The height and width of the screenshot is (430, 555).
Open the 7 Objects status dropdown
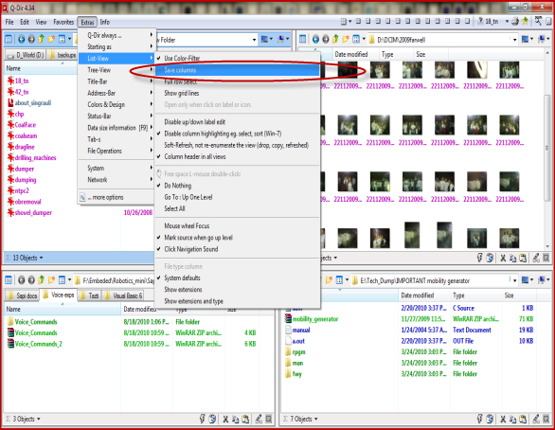[304, 419]
